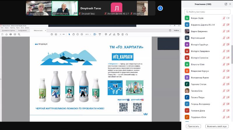
Task: Click the read mode icon
Action: 100,34
